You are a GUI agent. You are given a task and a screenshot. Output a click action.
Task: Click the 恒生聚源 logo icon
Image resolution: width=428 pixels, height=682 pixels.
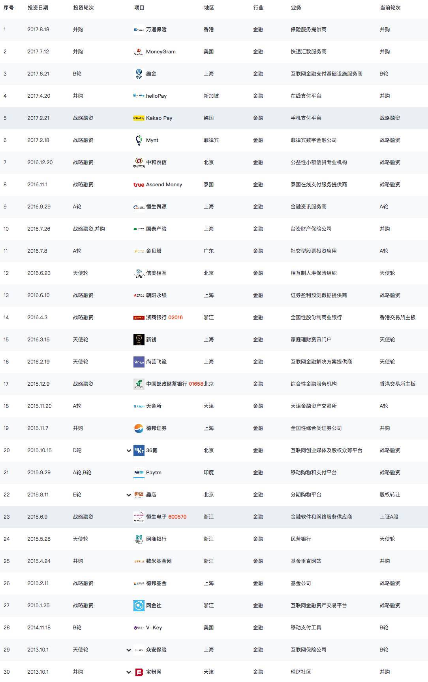click(139, 207)
